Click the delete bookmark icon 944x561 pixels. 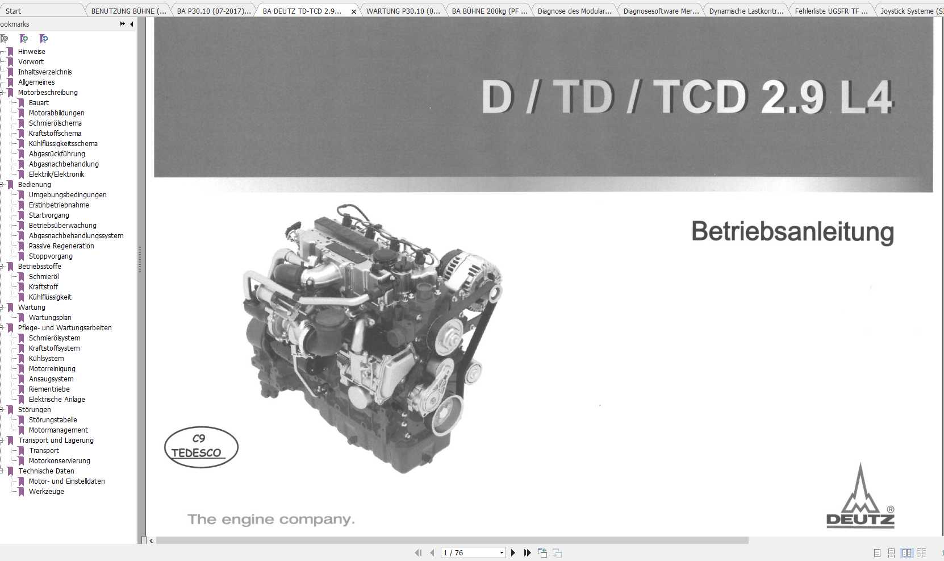click(x=5, y=39)
